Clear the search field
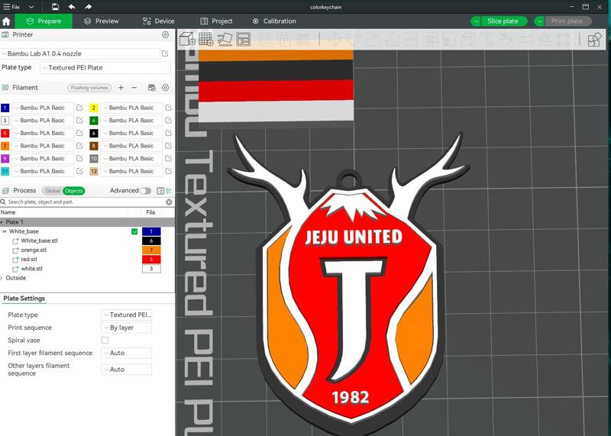Screen dimensions: 611x436 point(169,202)
